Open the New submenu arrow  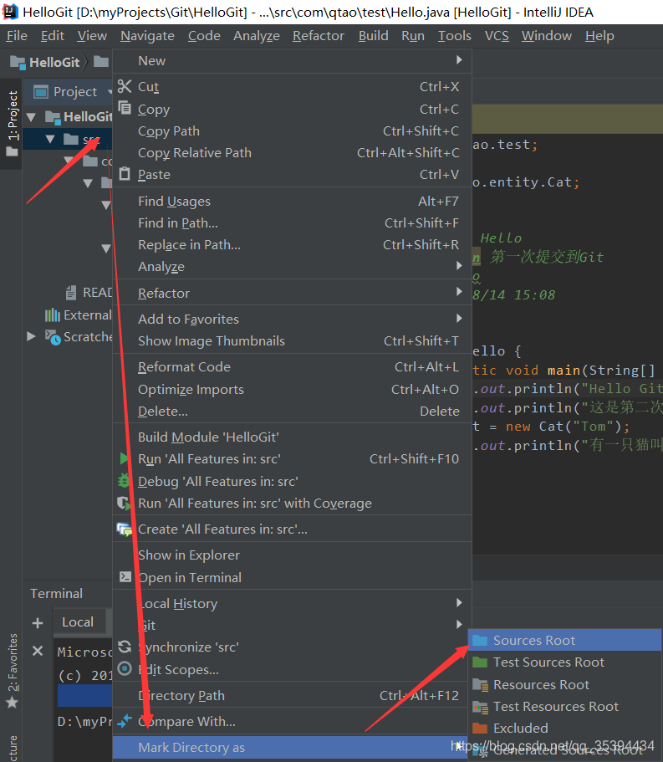click(459, 59)
